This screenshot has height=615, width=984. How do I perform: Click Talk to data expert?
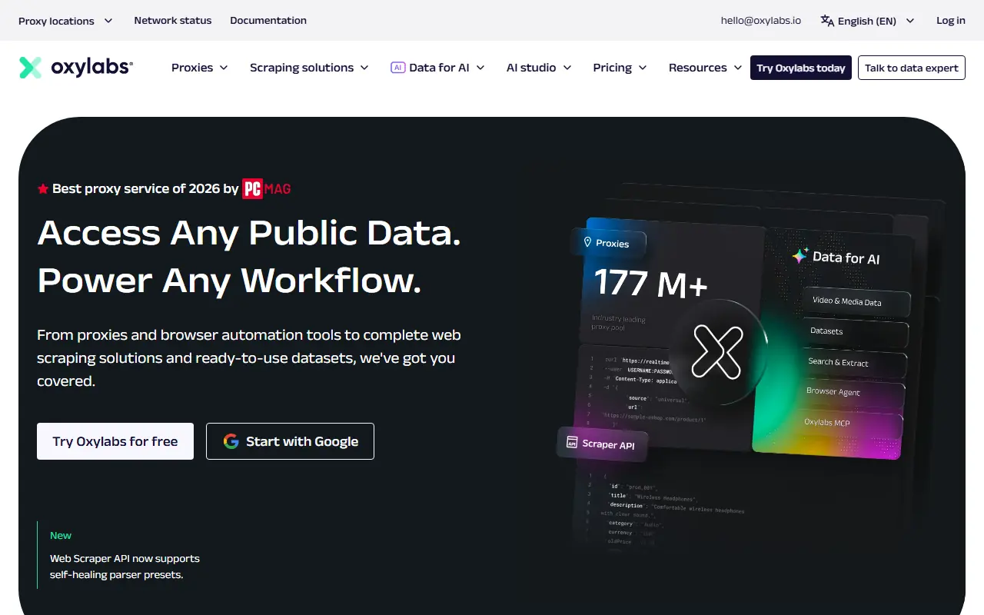911,68
